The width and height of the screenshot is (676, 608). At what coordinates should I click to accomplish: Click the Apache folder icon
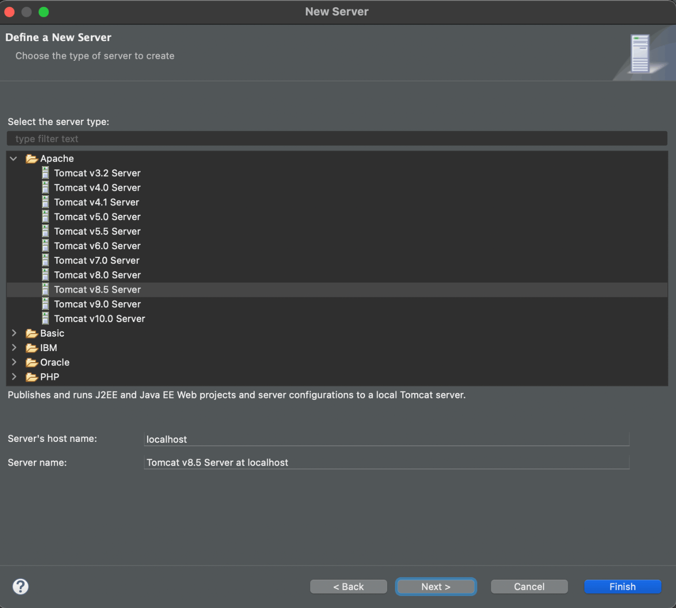(x=32, y=158)
